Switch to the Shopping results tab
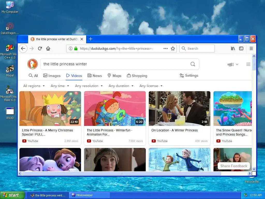265x199 pixels. 137,76
